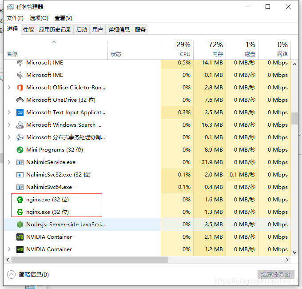Switch to the 性能 tab

point(28,30)
